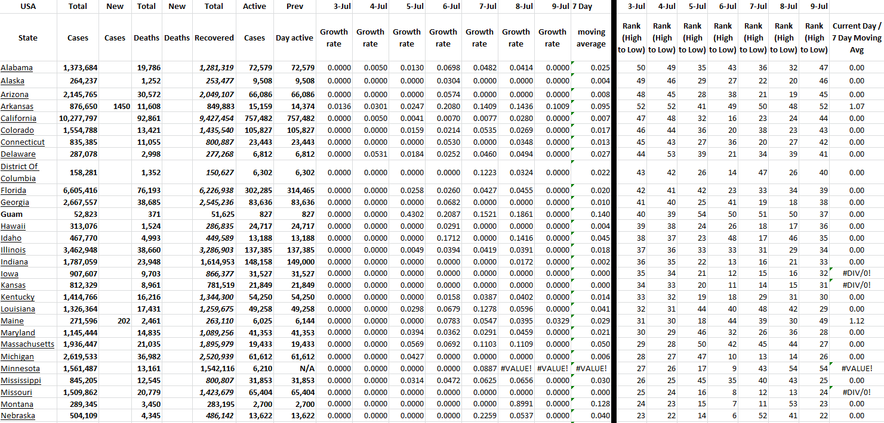Follow the Florida state link
The image size is (884, 423).
pyautogui.click(x=14, y=191)
